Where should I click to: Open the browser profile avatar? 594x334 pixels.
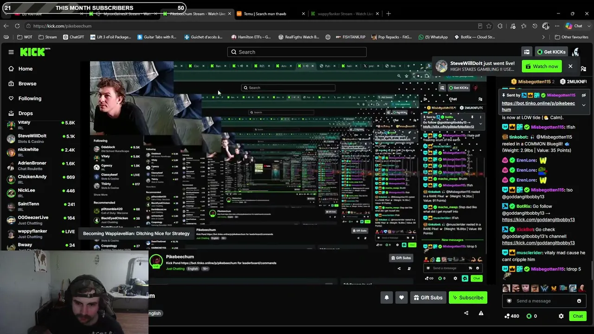coord(546,26)
